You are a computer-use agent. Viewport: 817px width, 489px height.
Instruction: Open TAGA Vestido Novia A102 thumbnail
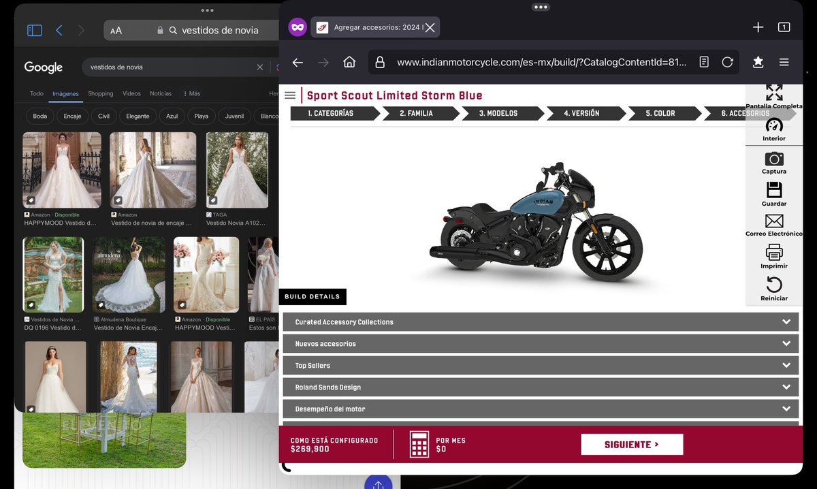(237, 170)
